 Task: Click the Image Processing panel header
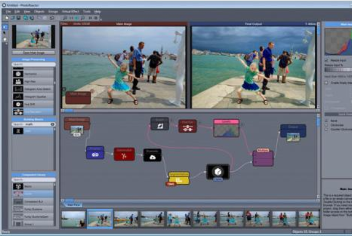pos(34,60)
